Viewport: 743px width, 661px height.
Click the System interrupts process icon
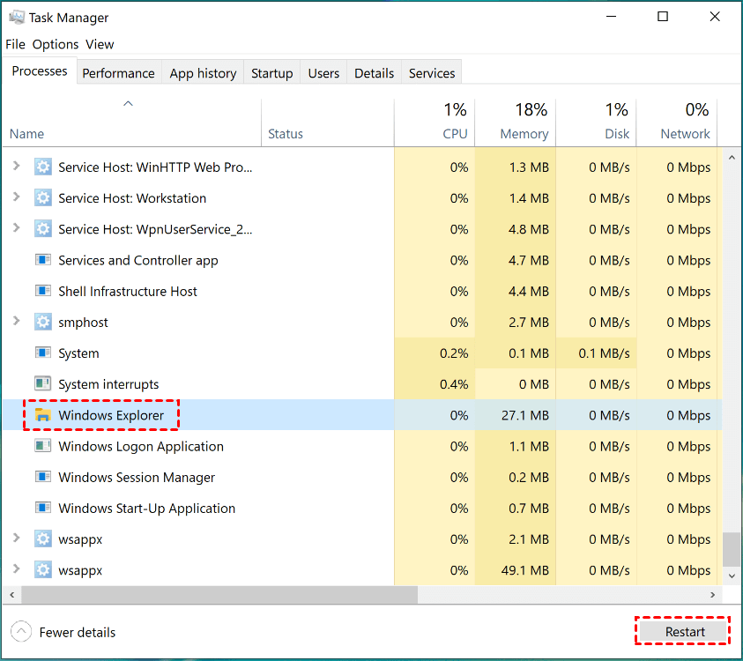pyautogui.click(x=43, y=384)
